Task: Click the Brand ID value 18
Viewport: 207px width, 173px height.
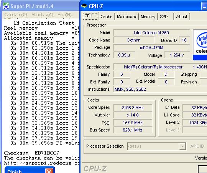Action: coord(184,40)
